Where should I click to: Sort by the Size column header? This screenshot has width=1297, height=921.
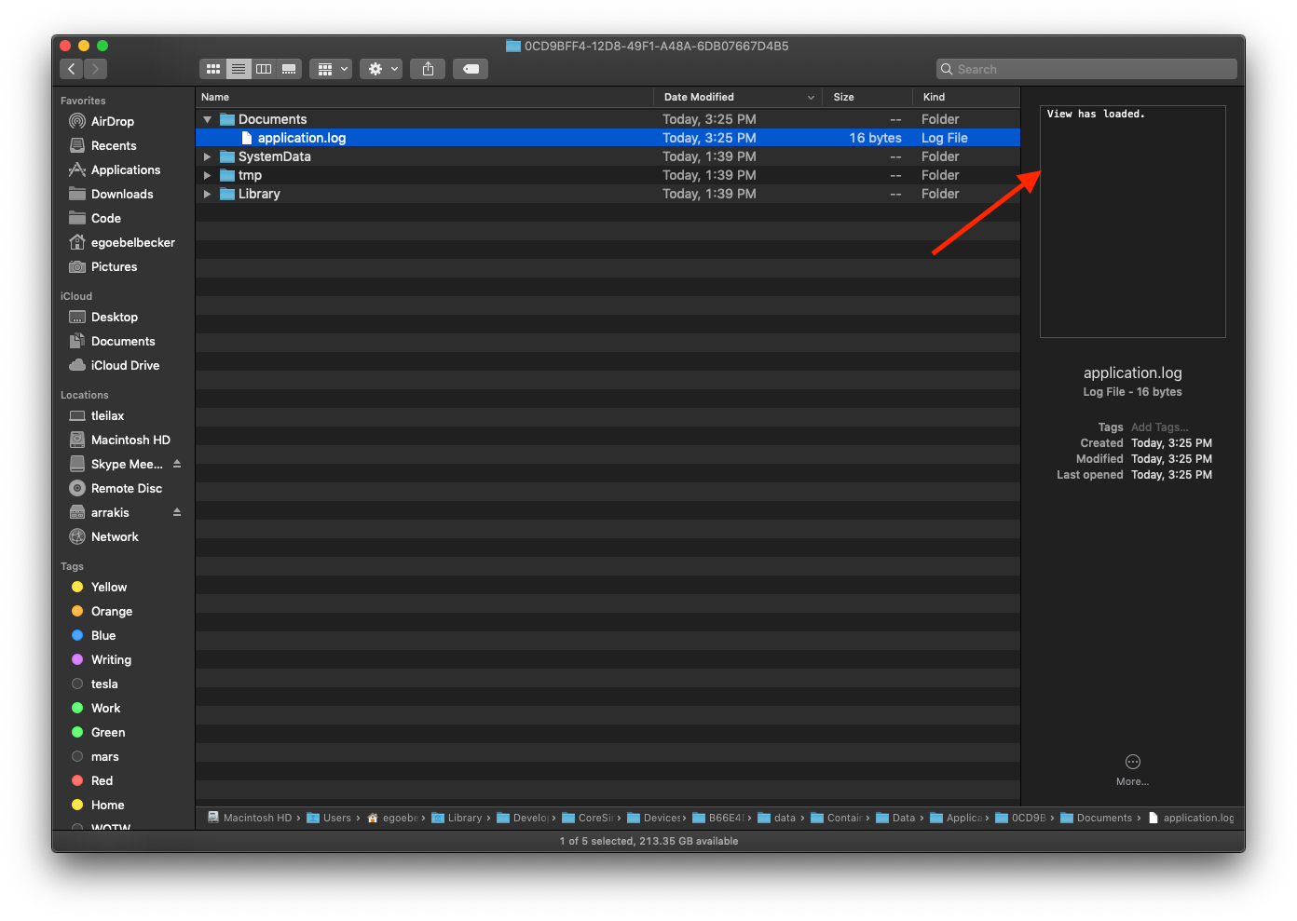844,97
